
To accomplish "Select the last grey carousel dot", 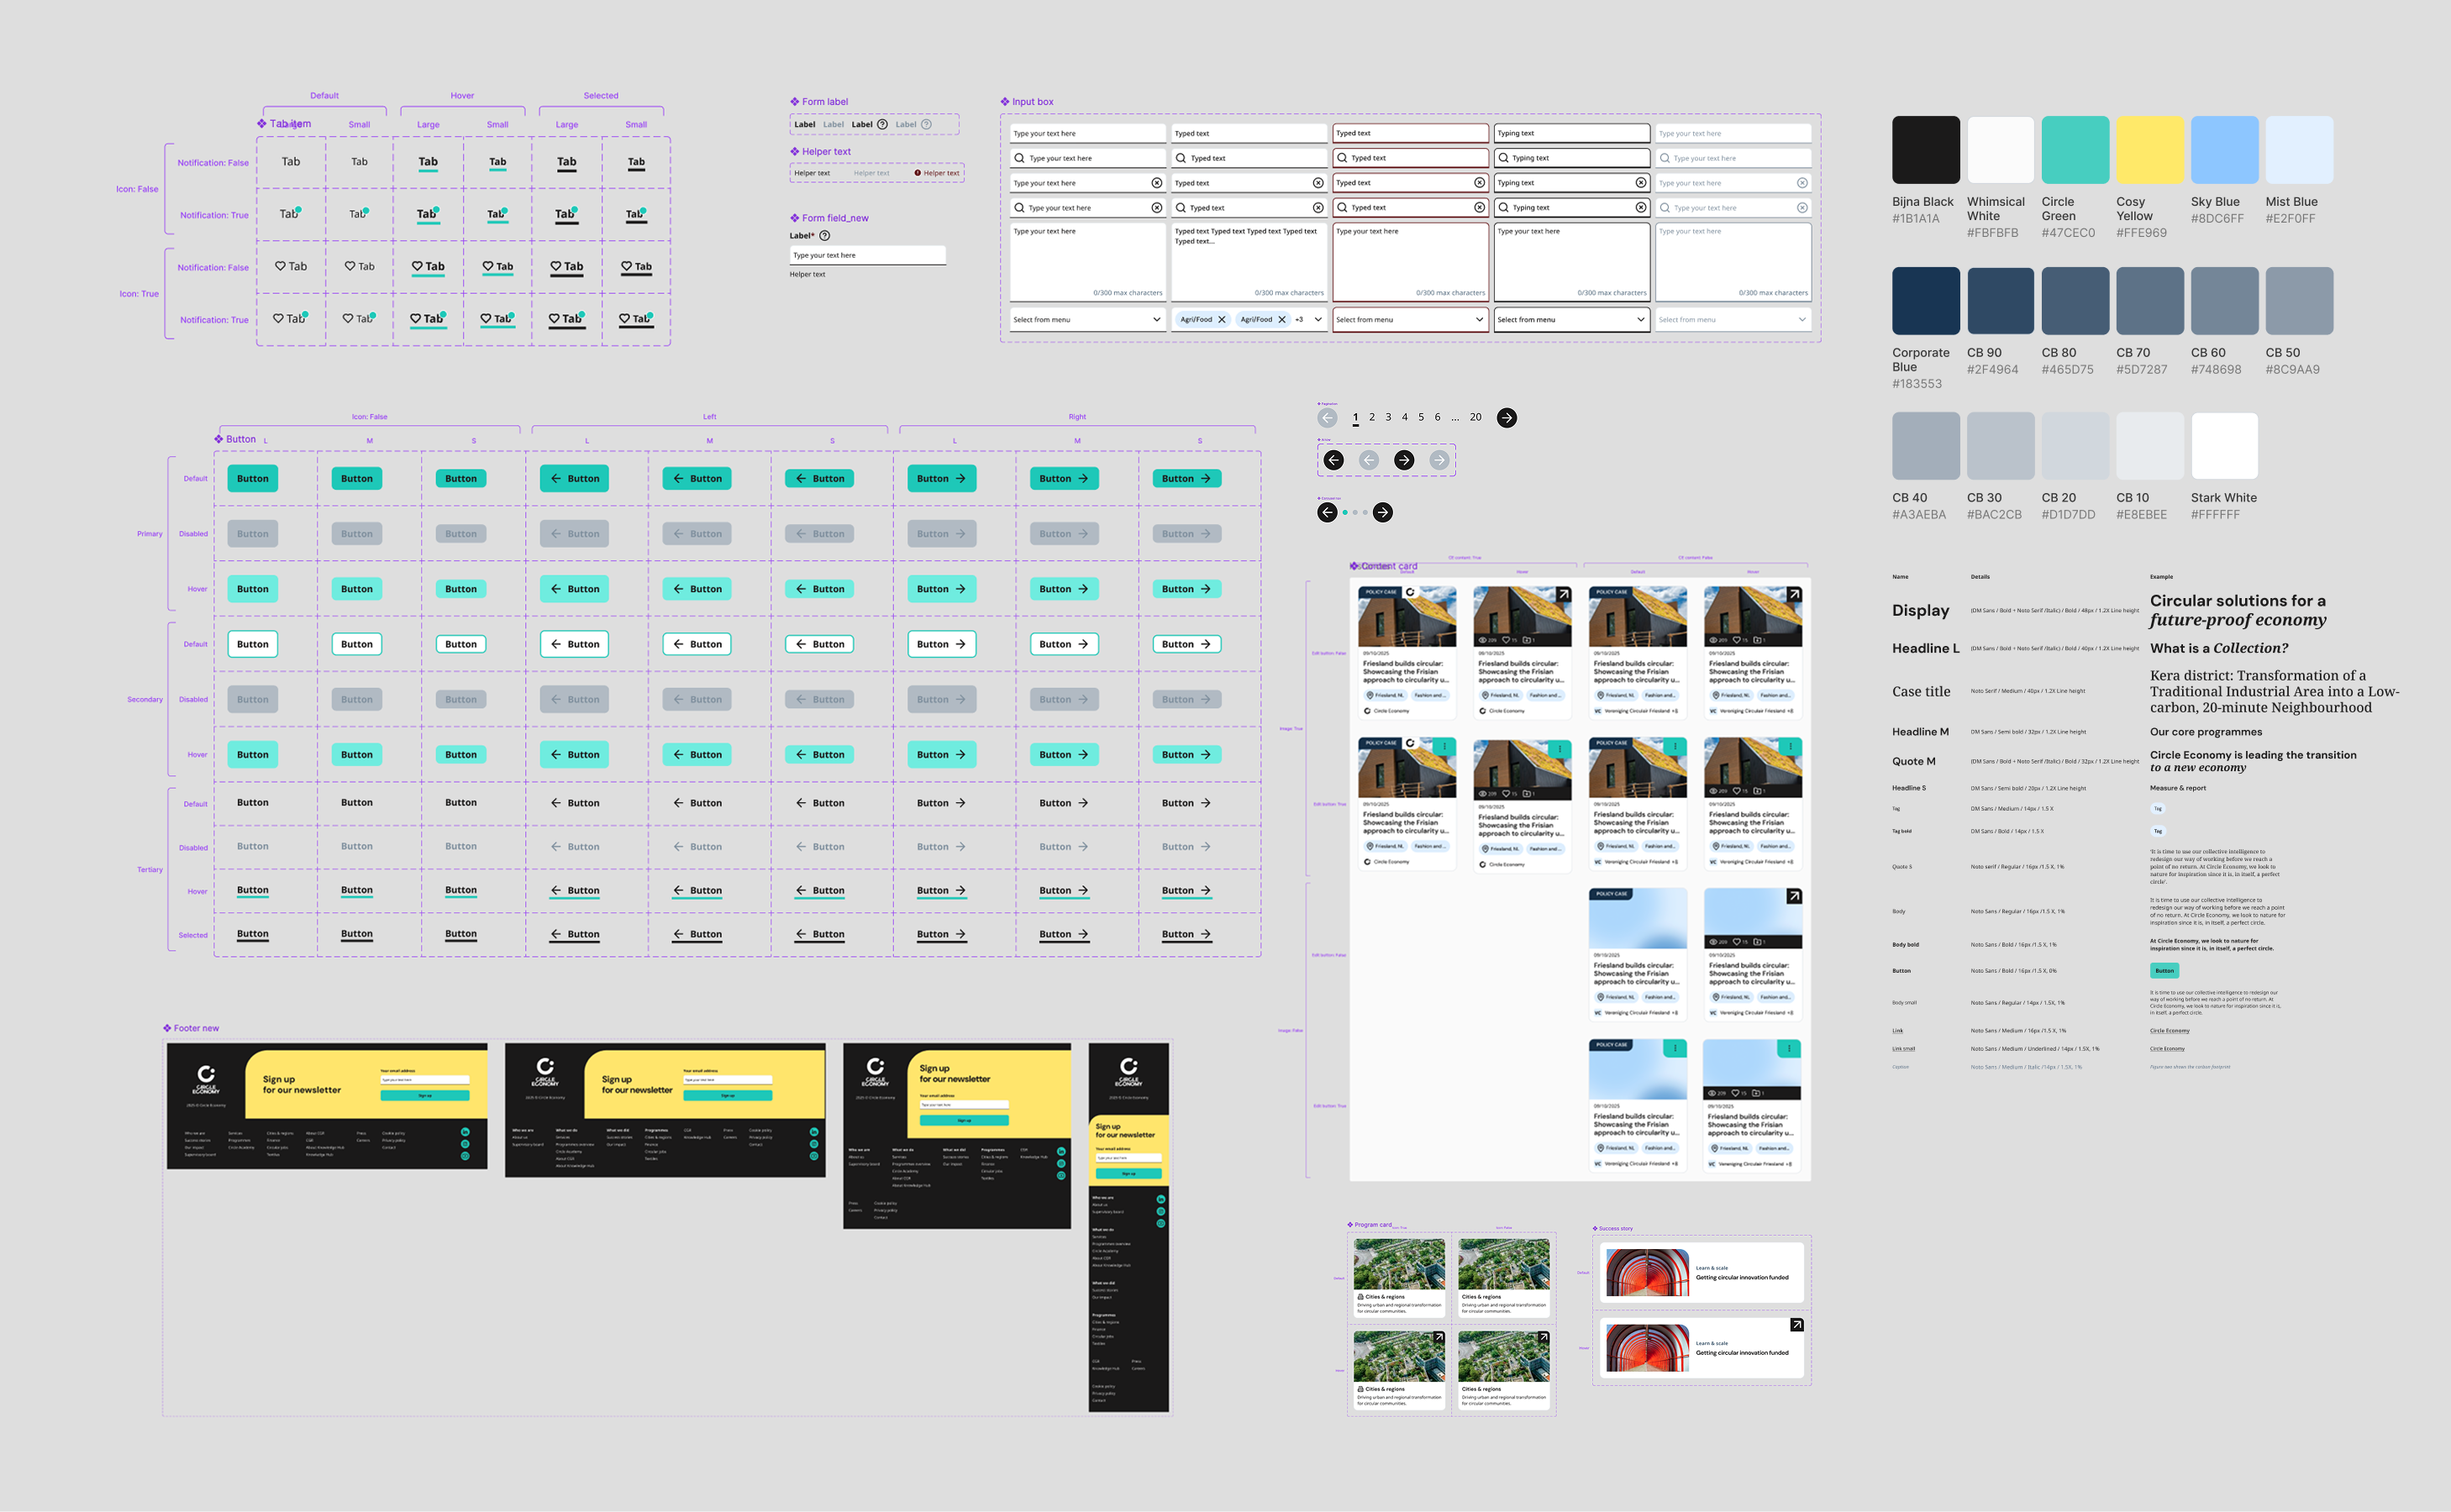I will [1365, 512].
